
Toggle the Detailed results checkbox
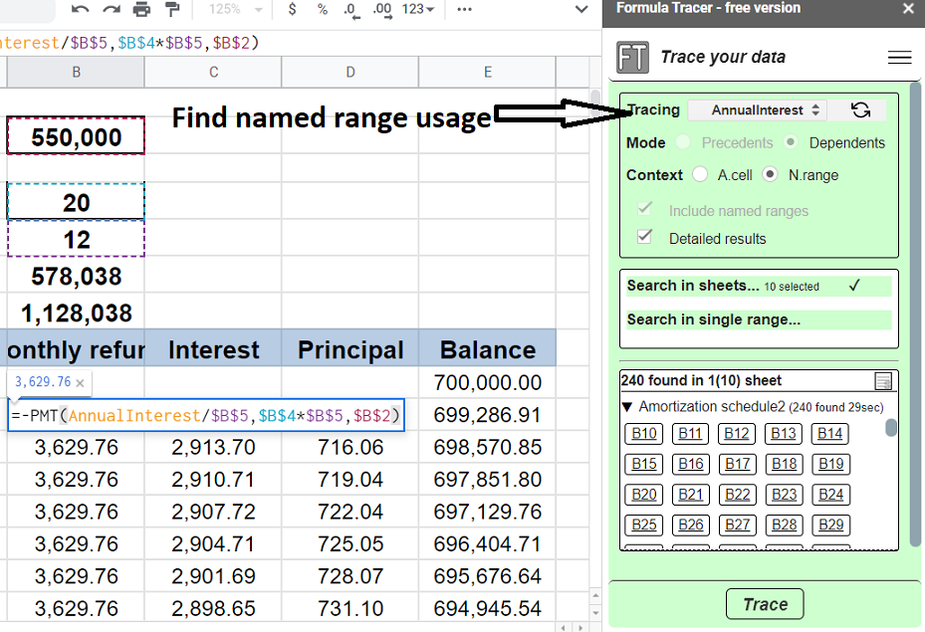tap(645, 237)
